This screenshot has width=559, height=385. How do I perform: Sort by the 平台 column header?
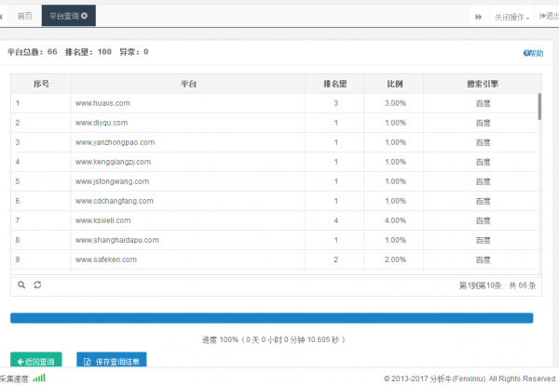188,84
